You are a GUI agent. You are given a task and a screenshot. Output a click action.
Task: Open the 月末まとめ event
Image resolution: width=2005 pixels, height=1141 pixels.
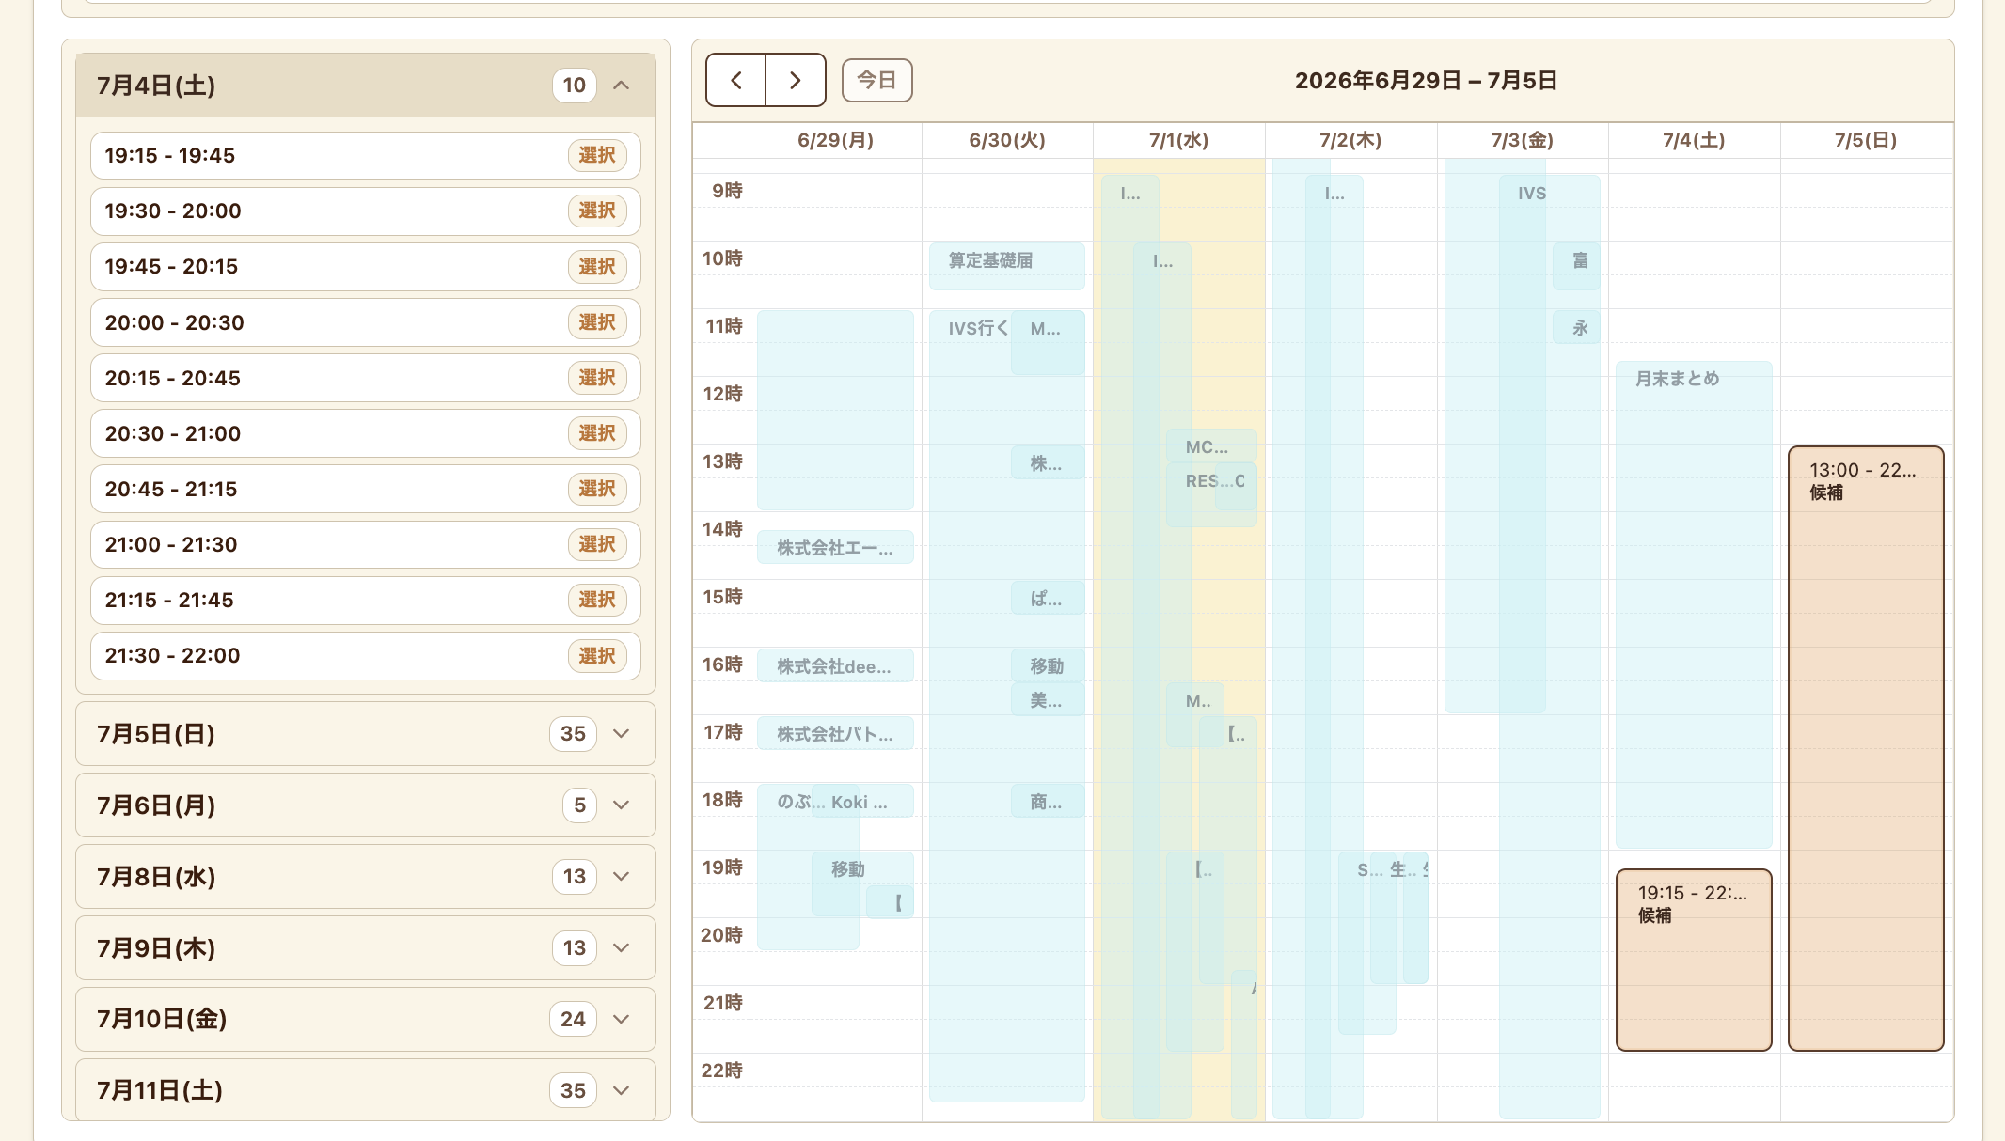tap(1694, 604)
